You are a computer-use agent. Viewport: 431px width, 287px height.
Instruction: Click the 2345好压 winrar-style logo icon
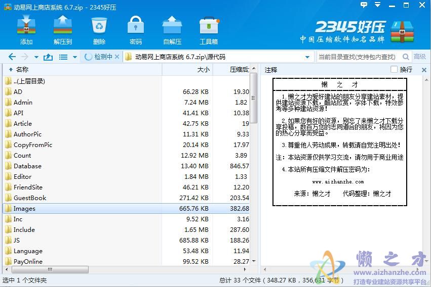tap(402, 31)
